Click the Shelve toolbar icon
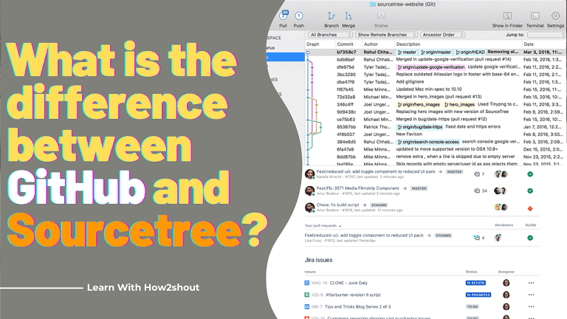567x319 pixels. tap(381, 16)
